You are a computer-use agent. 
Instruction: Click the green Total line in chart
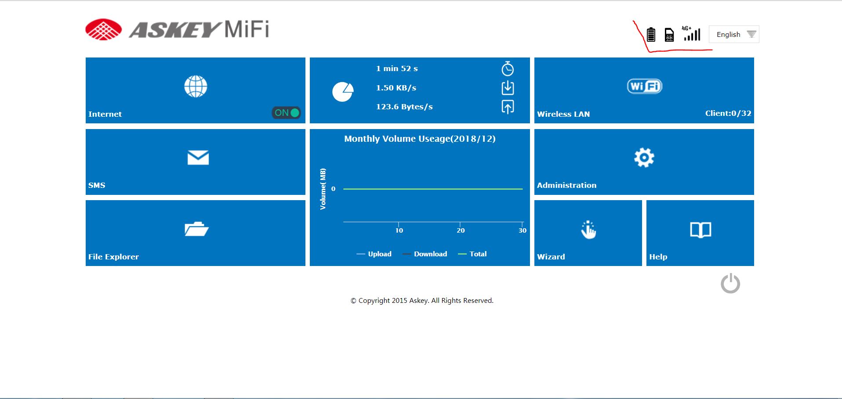click(433, 189)
